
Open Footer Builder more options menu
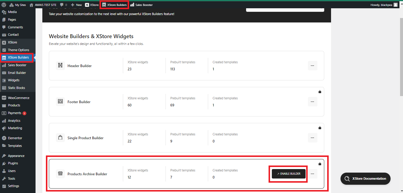click(x=313, y=102)
